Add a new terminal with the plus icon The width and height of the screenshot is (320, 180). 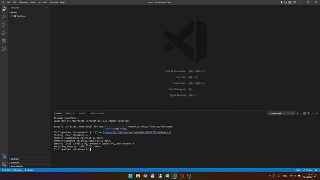[x=298, y=113]
